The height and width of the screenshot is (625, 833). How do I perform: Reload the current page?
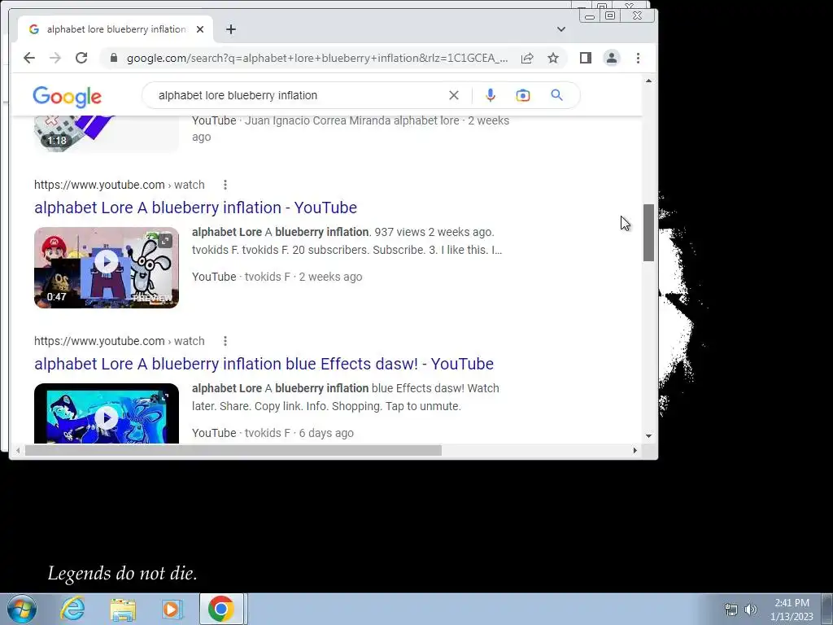pos(81,58)
